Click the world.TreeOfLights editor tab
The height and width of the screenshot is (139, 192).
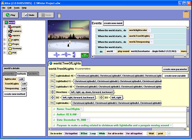(65, 63)
